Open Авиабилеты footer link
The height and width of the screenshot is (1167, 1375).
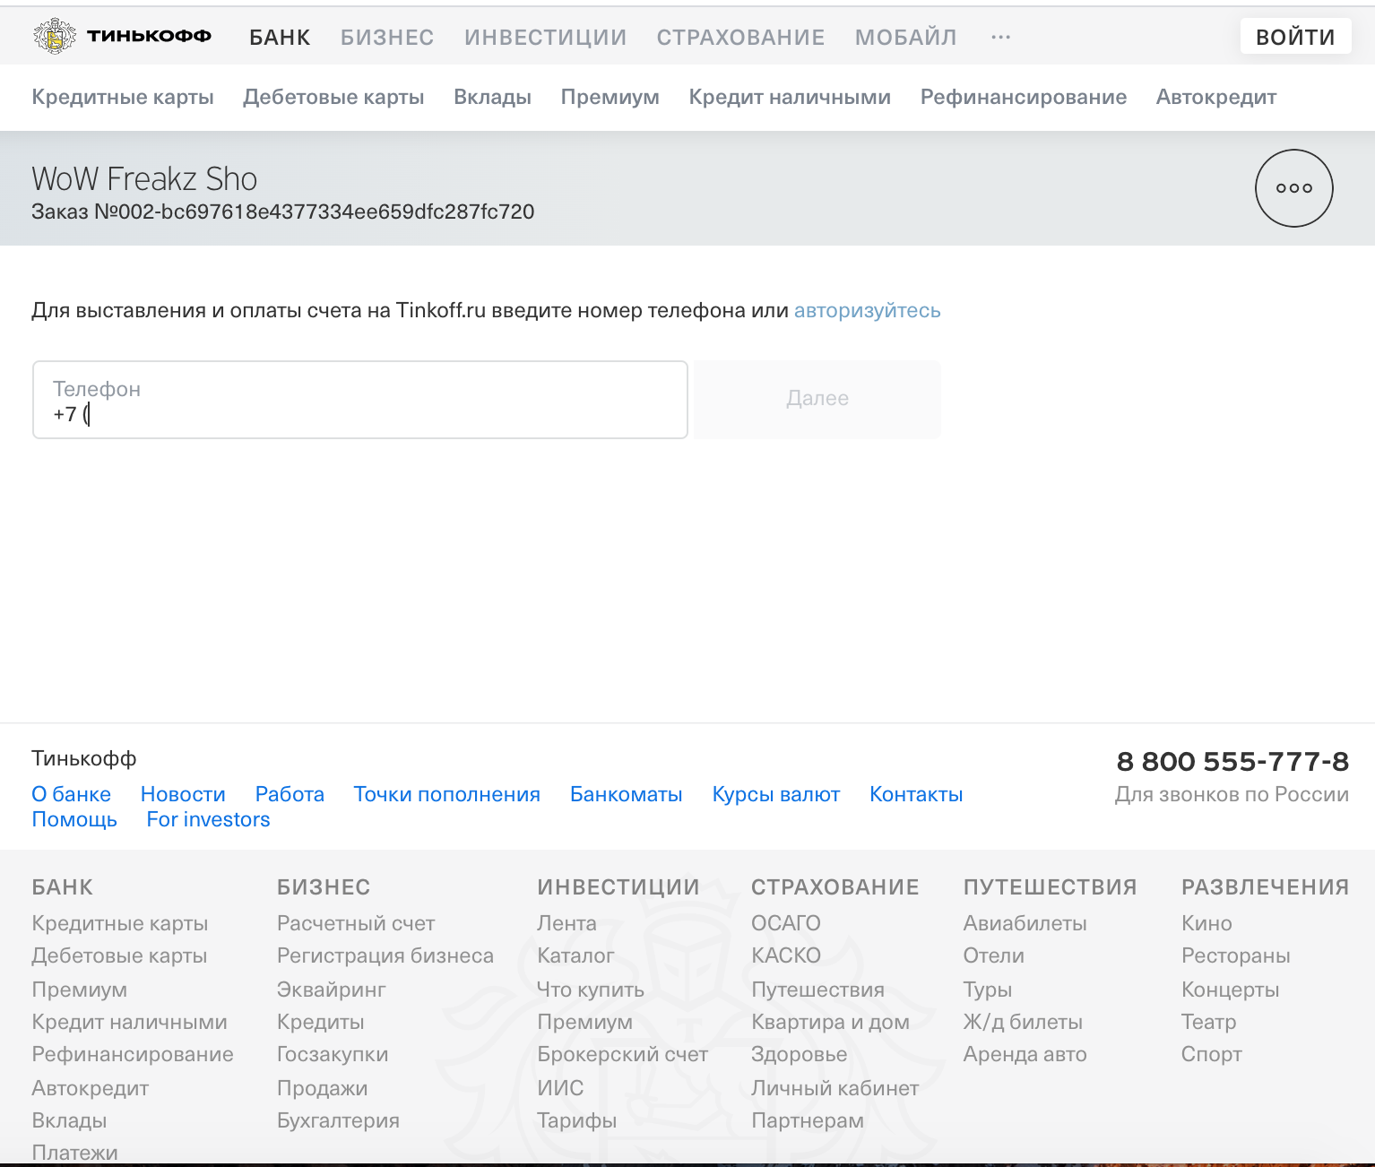1025,923
